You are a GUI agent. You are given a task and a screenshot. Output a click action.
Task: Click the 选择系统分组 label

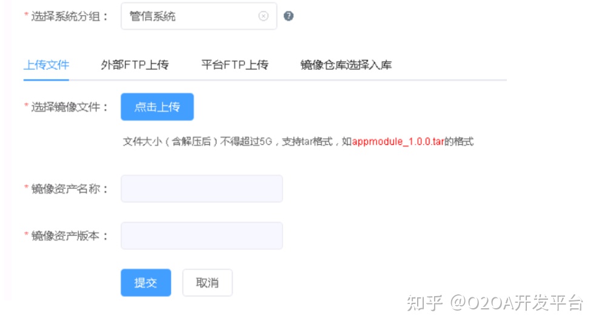(x=65, y=16)
